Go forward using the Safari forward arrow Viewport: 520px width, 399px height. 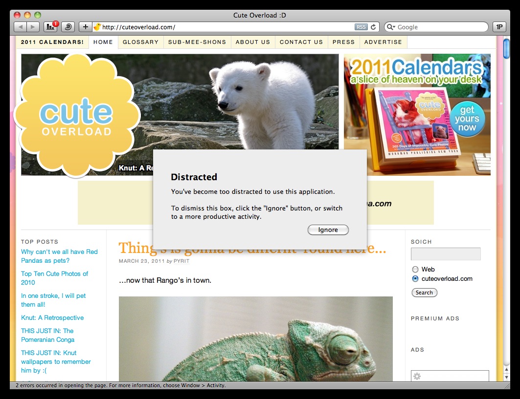(33, 27)
